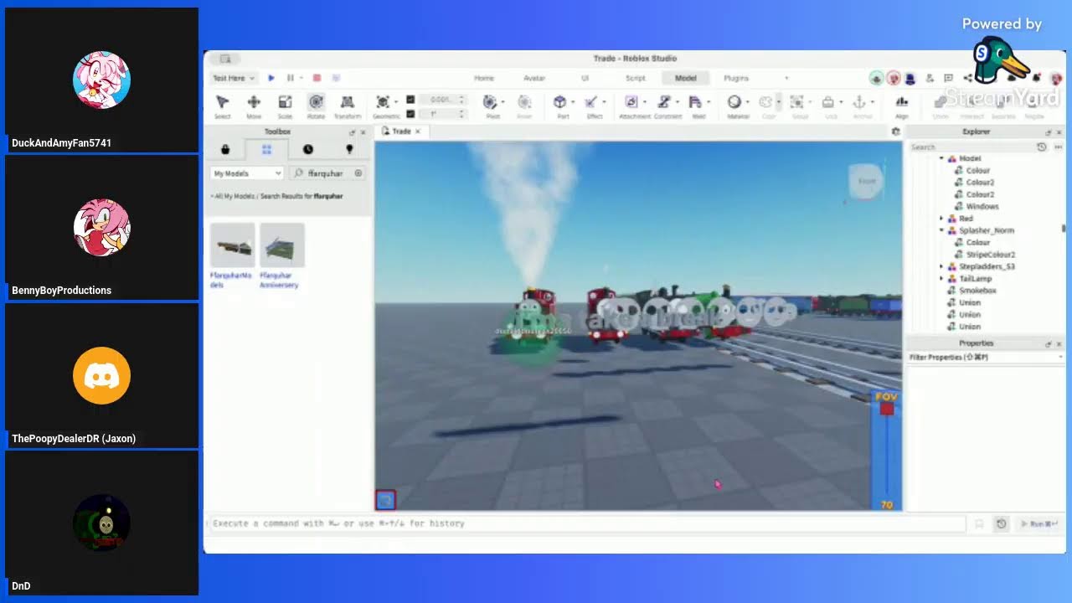Expand the TailLamp node in Explorer
Screen dimensions: 1072x603
(x=942, y=279)
